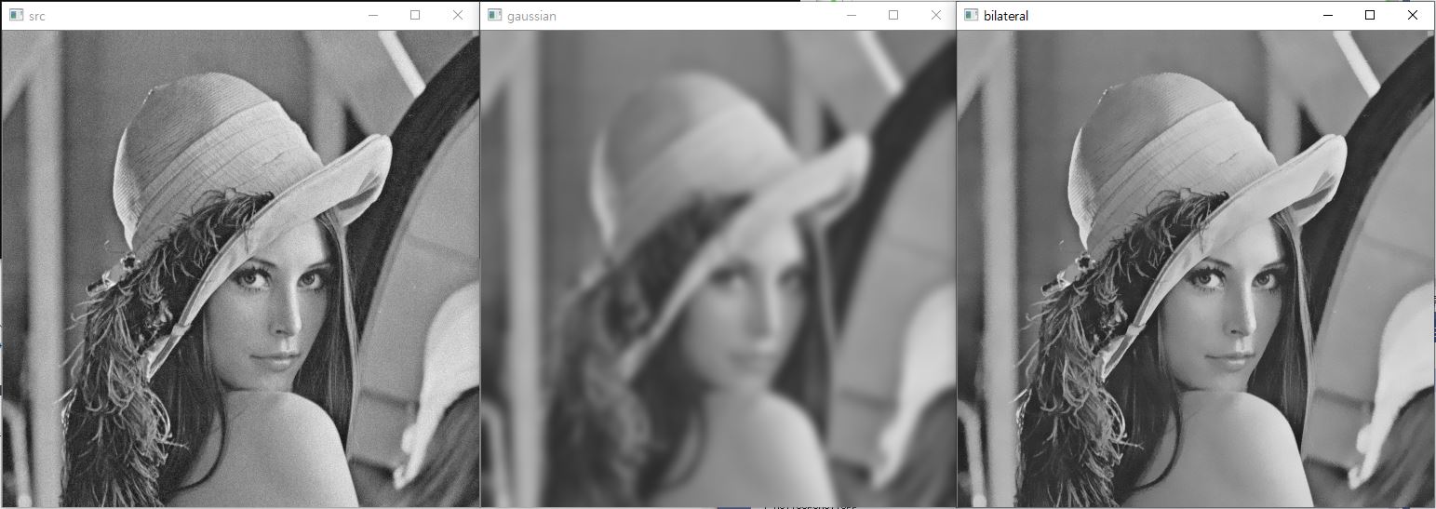Click the gaussian window title text
This screenshot has width=1436, height=509.
tap(531, 16)
